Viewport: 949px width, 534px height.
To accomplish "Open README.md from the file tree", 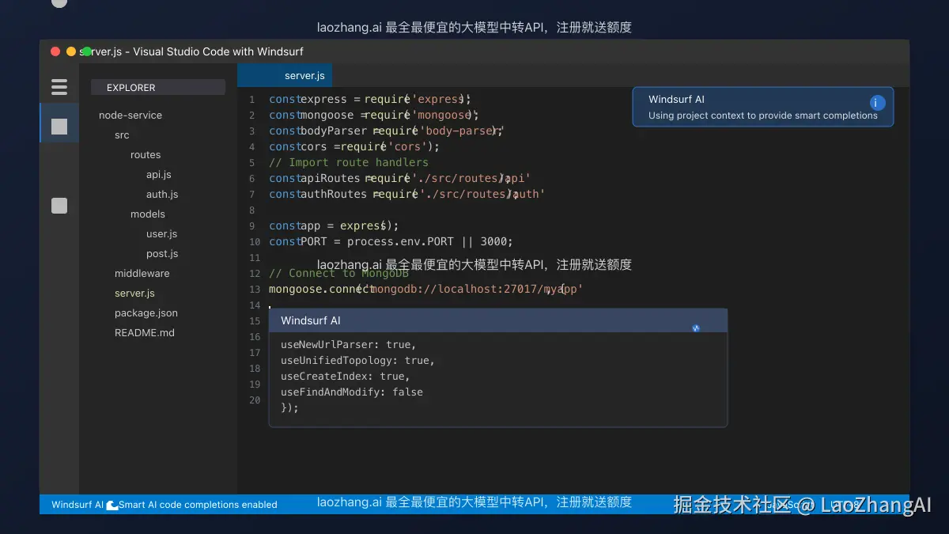I will 145,332.
